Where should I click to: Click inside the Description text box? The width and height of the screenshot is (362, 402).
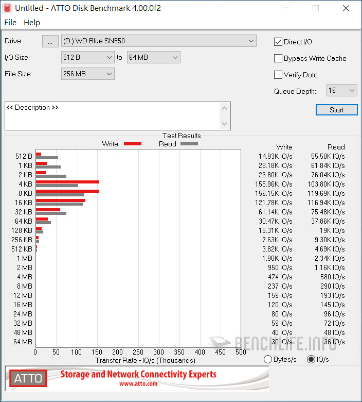[113, 116]
